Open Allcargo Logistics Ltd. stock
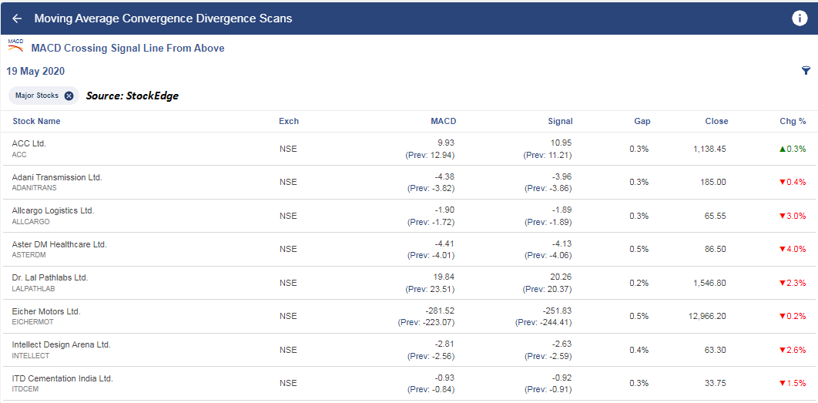This screenshot has height=403, width=818. coord(409,216)
